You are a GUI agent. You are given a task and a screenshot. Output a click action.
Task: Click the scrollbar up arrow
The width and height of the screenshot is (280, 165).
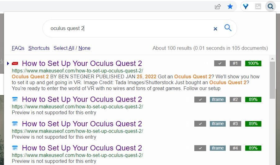coord(273,59)
